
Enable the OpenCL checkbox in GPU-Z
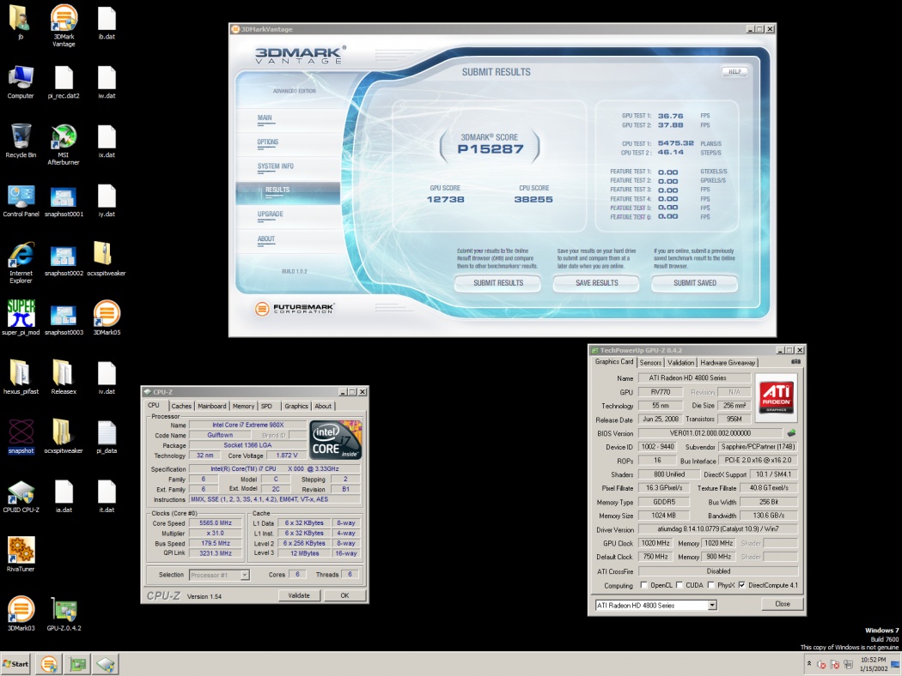click(x=644, y=585)
